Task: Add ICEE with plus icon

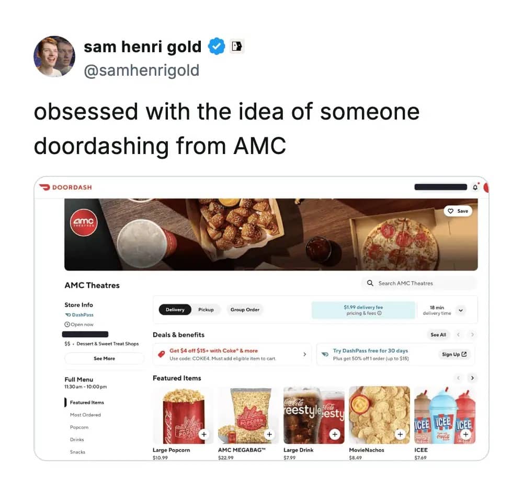Action: (465, 434)
